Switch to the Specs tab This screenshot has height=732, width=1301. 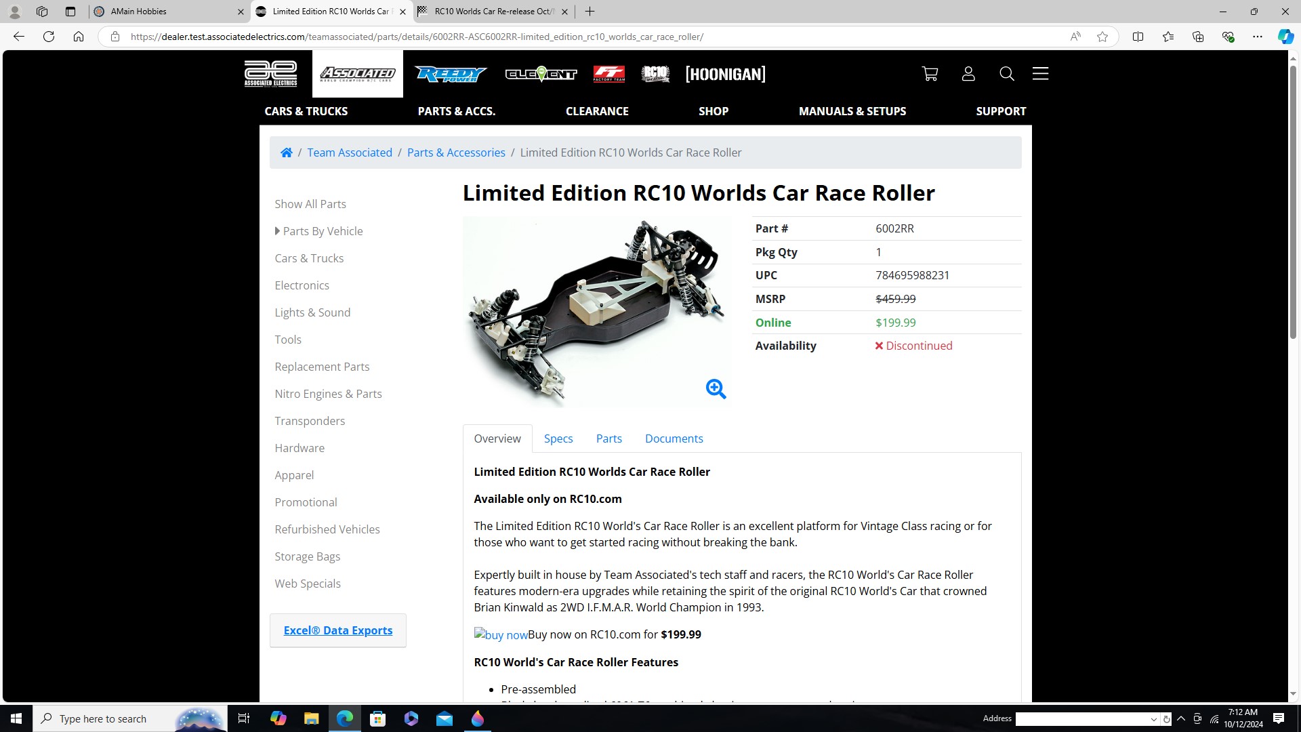click(558, 439)
